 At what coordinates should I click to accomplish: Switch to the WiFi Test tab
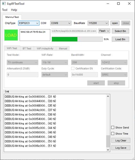12,48
